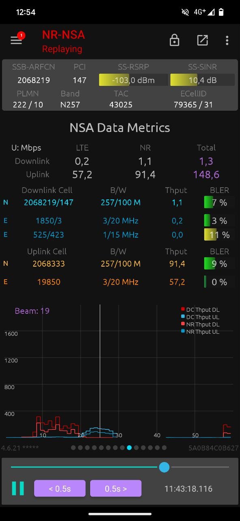This screenshot has width=240, height=521.
Task: Toggle the 'DC Thput UL' legend entry
Action: 200,317
